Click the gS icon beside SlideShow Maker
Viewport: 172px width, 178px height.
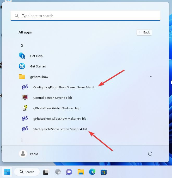(25, 118)
